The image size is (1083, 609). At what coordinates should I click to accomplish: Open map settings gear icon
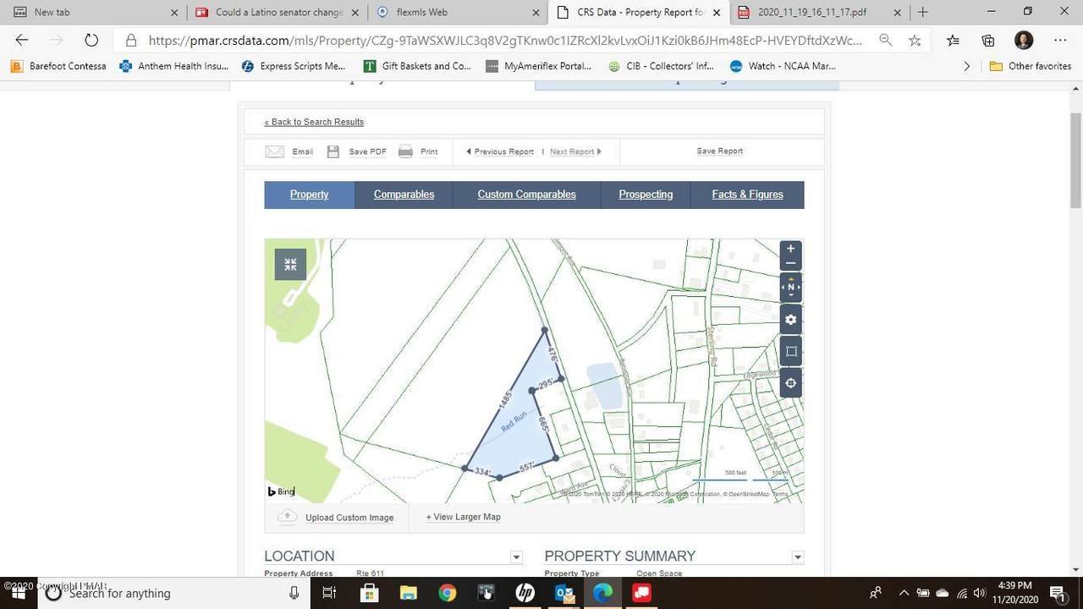791,320
